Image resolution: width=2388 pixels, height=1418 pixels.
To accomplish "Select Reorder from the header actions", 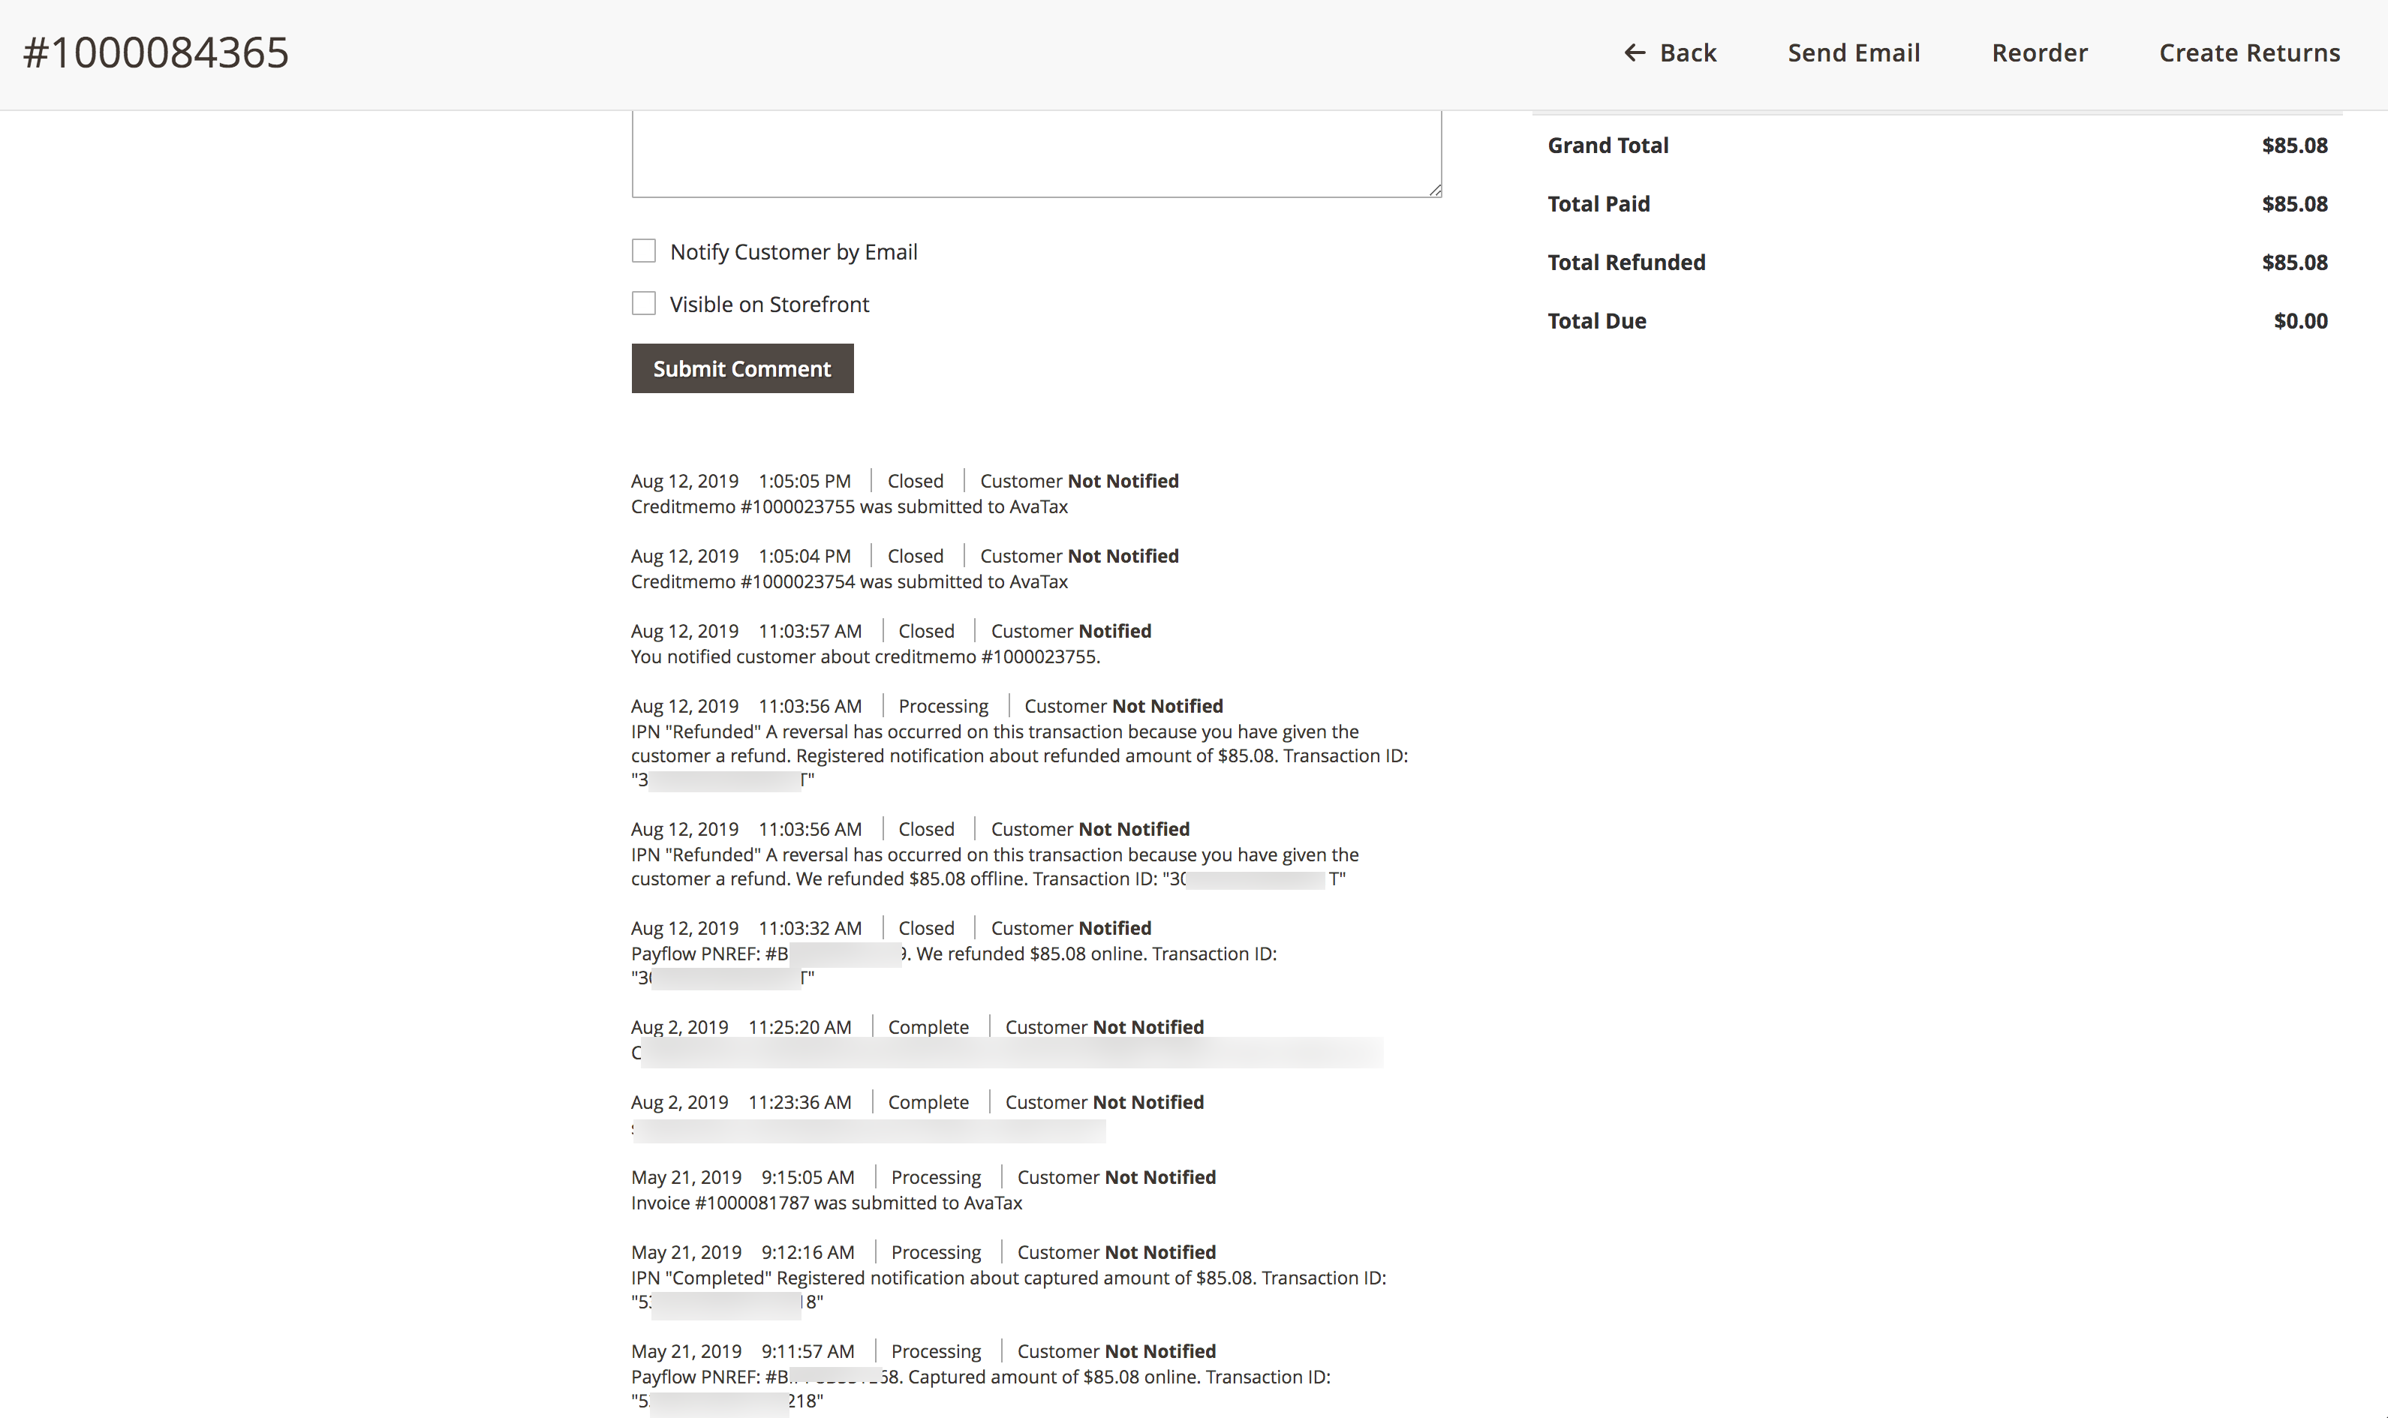I will tap(2039, 53).
